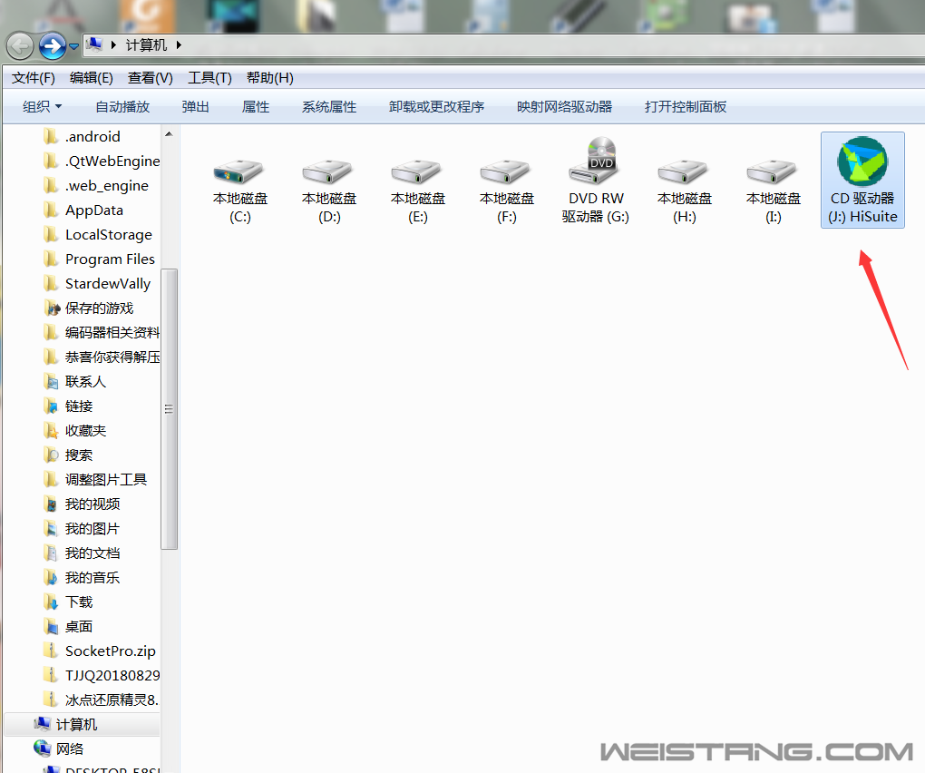This screenshot has height=773, width=925.
Task: Click the navigation pane scrollbar thumb
Action: [x=169, y=409]
